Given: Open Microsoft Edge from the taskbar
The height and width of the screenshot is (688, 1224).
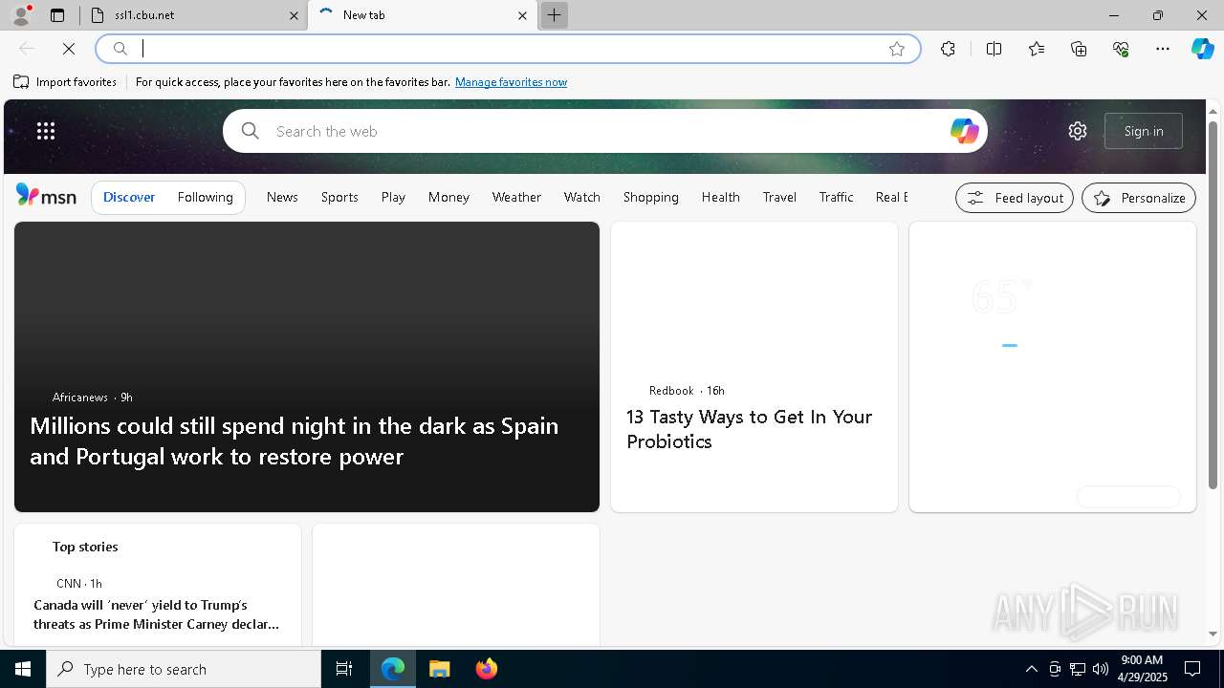Looking at the screenshot, I should pyautogui.click(x=393, y=669).
